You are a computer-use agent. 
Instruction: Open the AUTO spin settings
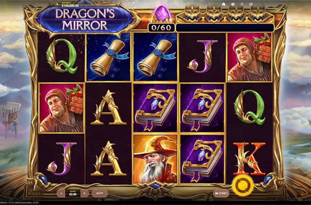click(100, 193)
